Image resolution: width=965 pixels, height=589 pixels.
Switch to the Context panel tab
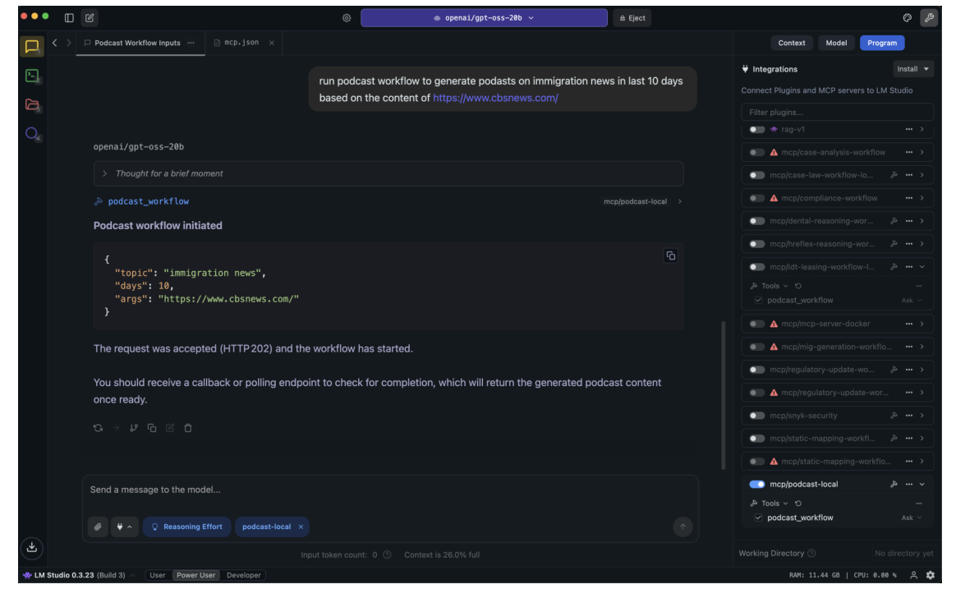(x=792, y=43)
